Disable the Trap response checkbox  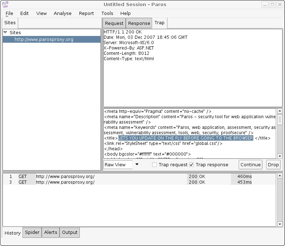pos(191,165)
